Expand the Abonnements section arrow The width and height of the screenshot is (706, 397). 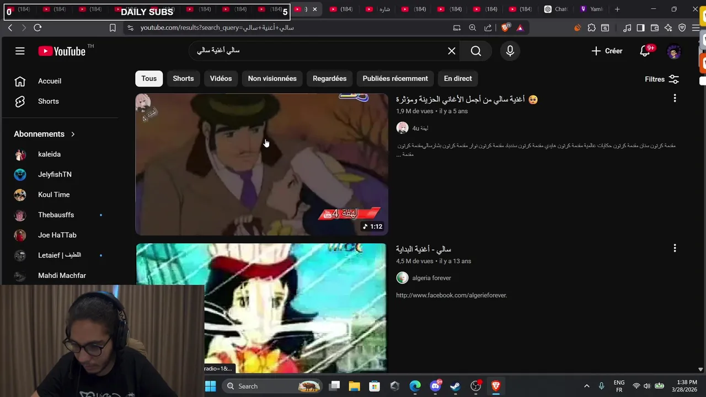[x=72, y=134]
